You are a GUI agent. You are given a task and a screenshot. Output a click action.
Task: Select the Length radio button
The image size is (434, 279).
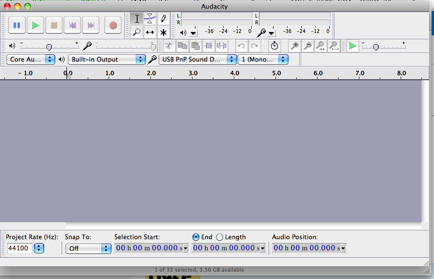220,237
